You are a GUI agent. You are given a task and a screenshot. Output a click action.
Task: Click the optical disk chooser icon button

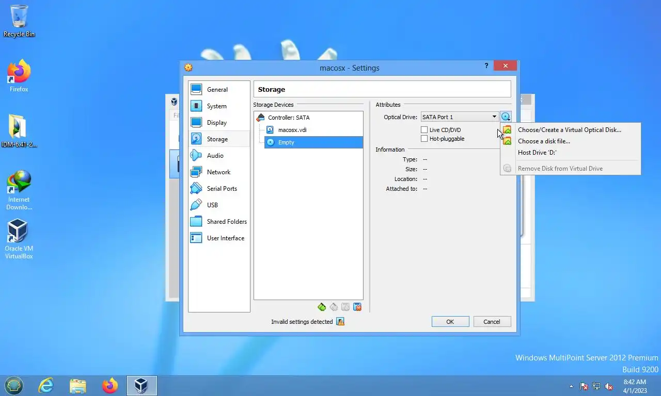tap(506, 117)
